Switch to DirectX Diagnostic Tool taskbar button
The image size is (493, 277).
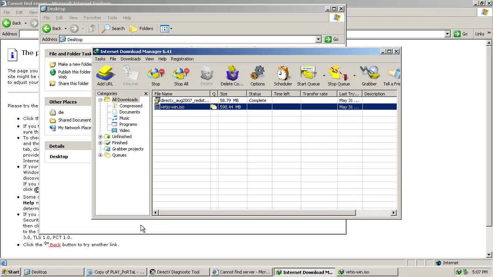(x=178, y=272)
